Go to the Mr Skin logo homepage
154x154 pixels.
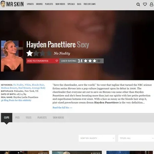tap(12, 4)
